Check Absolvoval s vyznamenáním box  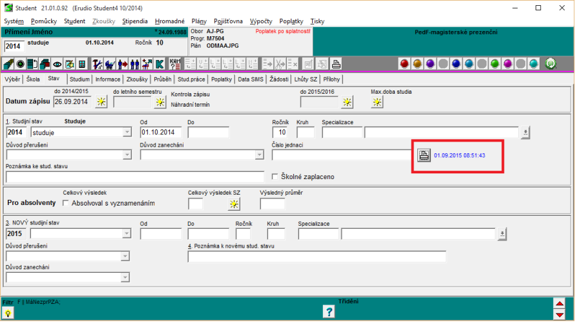click(x=66, y=204)
